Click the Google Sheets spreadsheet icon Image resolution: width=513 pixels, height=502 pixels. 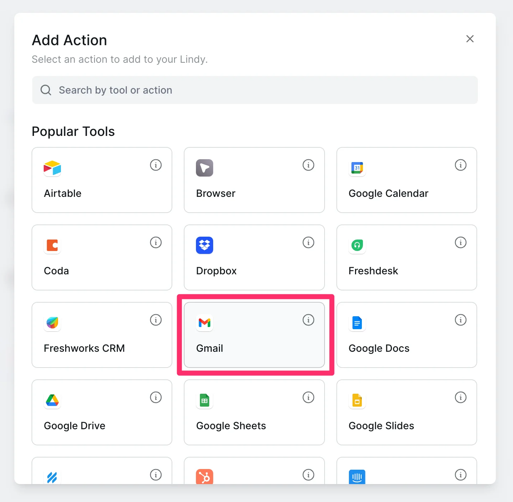[x=205, y=400]
